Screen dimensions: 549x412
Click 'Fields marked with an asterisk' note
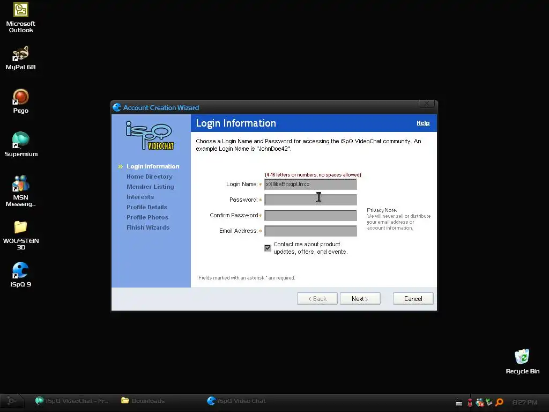(x=247, y=277)
